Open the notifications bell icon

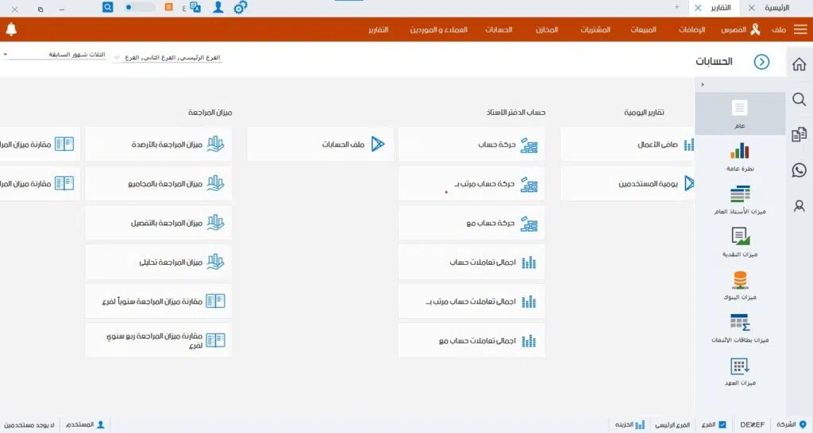point(11,29)
